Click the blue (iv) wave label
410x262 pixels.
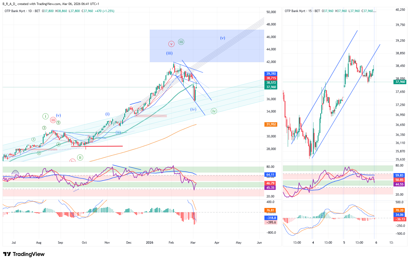click(x=193, y=109)
